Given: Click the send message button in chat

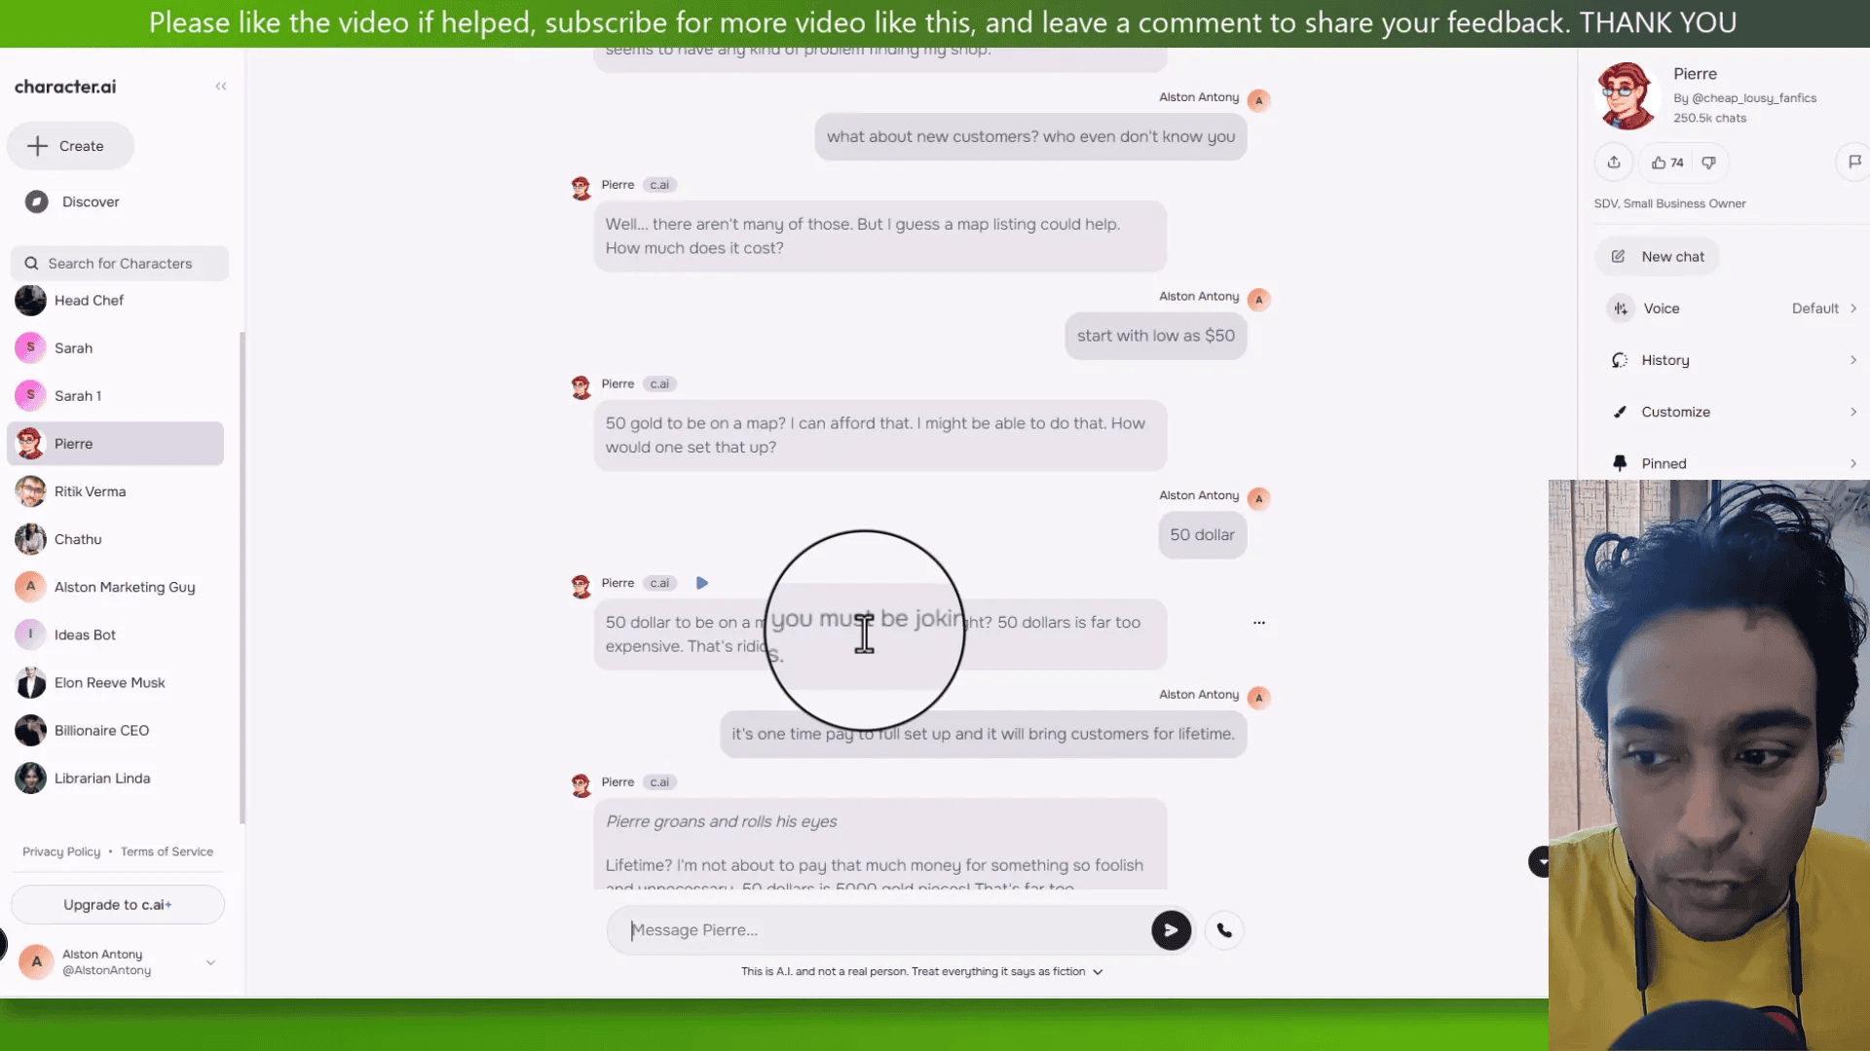Looking at the screenshot, I should (1169, 929).
